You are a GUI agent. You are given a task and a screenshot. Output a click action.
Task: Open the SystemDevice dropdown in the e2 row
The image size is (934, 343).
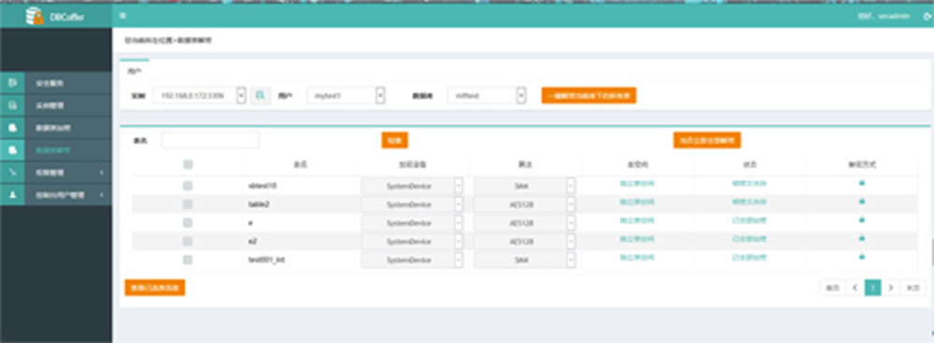[x=412, y=242]
